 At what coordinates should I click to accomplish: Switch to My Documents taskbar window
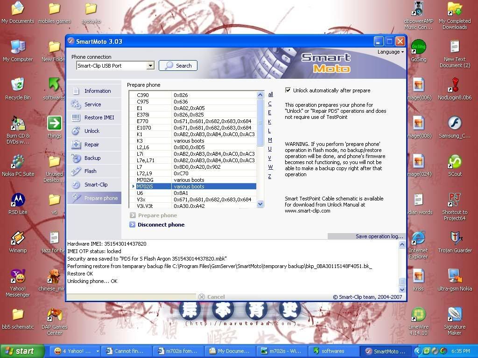pos(230,351)
